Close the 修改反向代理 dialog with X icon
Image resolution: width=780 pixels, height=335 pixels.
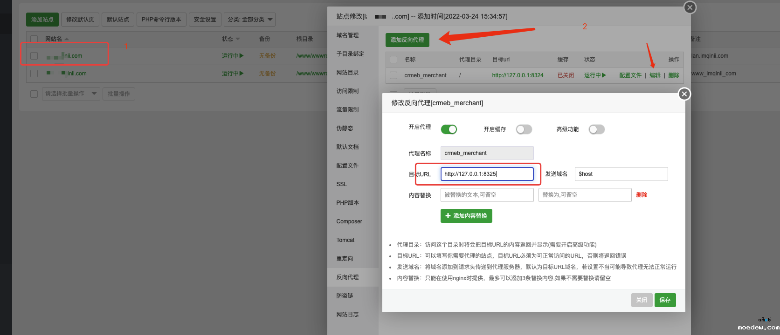684,94
